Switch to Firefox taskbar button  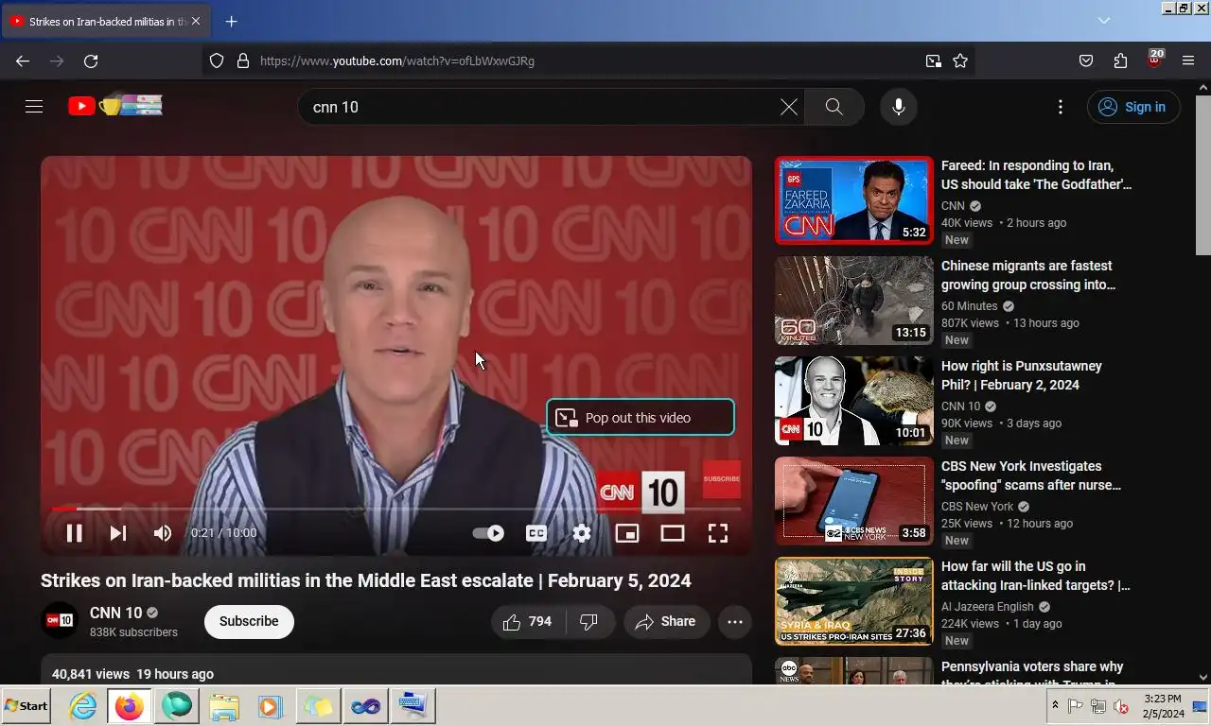130,706
